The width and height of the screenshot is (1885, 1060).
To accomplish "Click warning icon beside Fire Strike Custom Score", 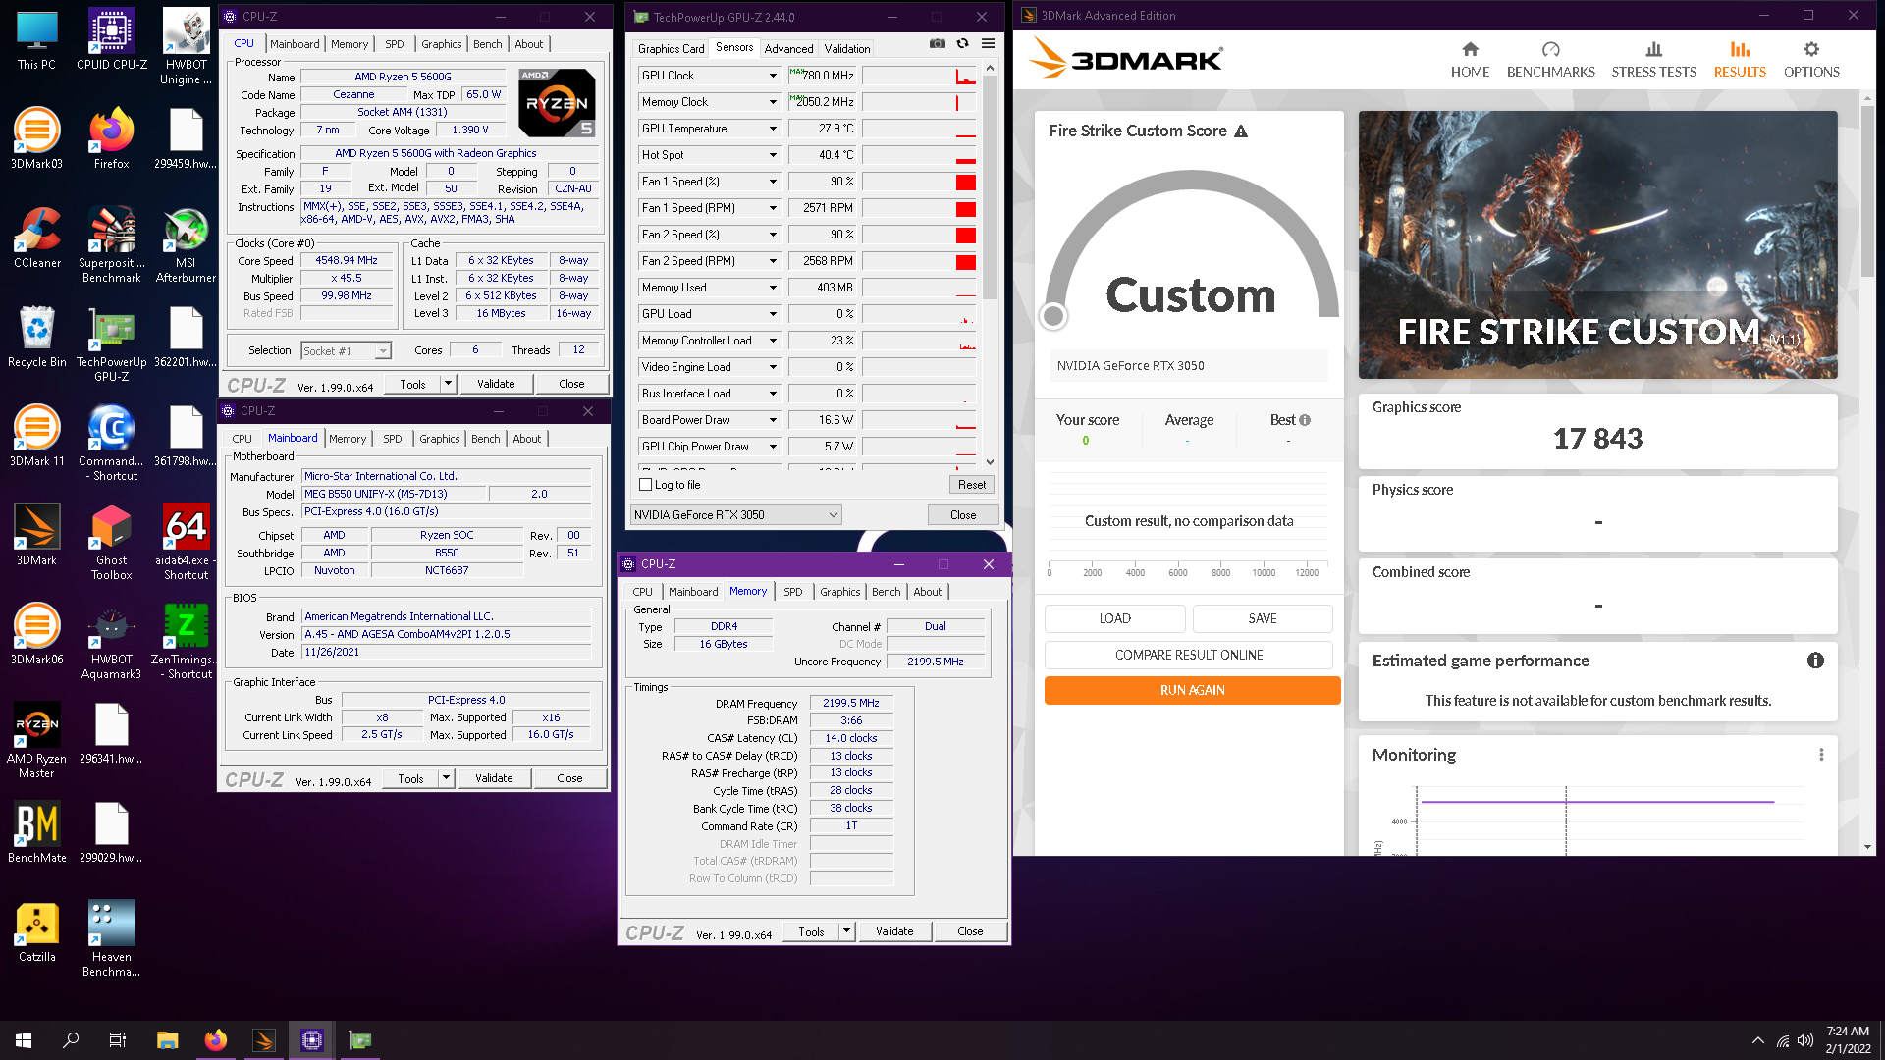I will coord(1241,132).
